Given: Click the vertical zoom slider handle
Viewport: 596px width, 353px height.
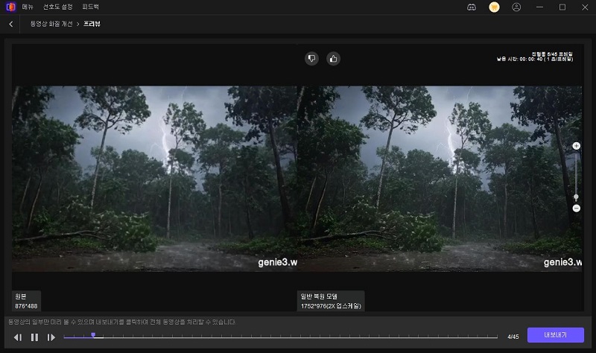Looking at the screenshot, I should [x=576, y=197].
